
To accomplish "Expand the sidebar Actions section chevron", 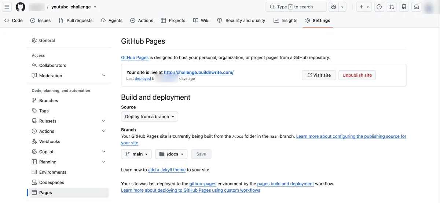I will [x=104, y=131].
